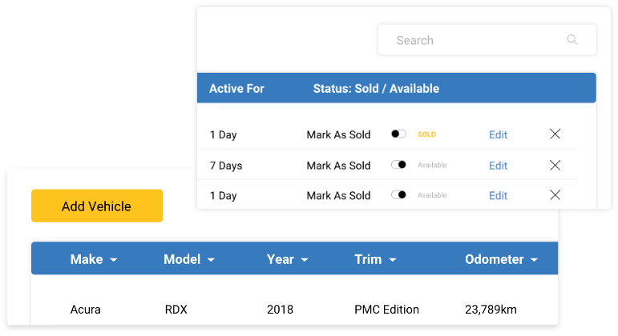Expand the Year column sort arrow
Screen dimensions: 618x336
305,260
